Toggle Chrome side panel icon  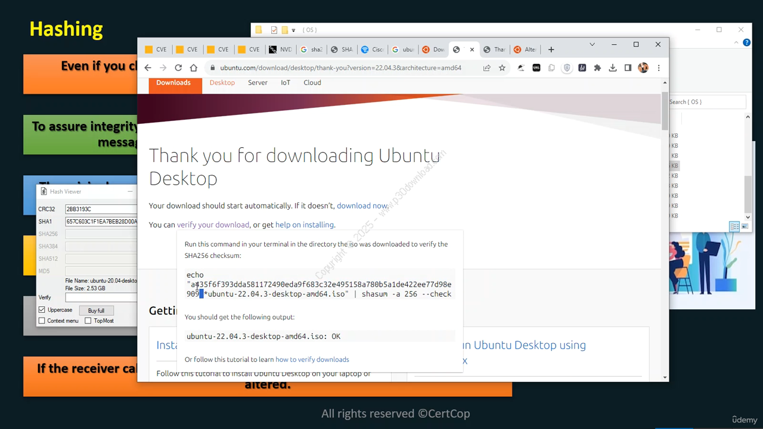click(x=628, y=68)
